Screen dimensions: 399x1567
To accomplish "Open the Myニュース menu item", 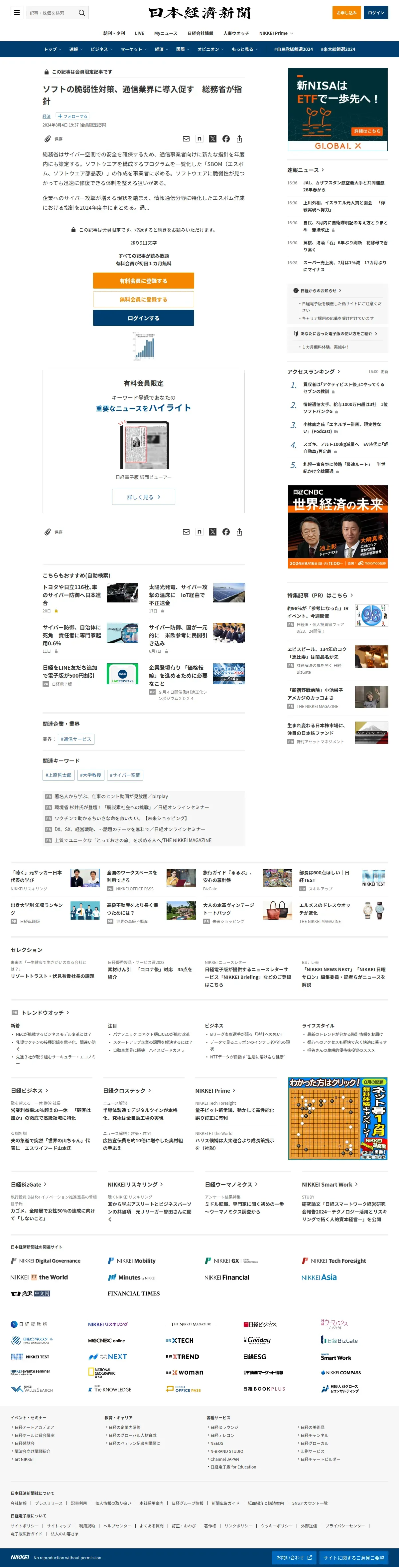I will [166, 34].
